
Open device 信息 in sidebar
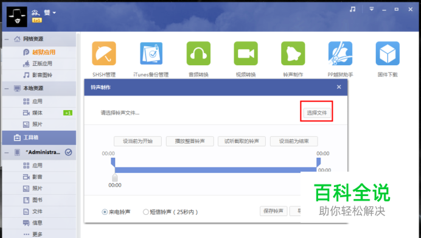(x=39, y=223)
